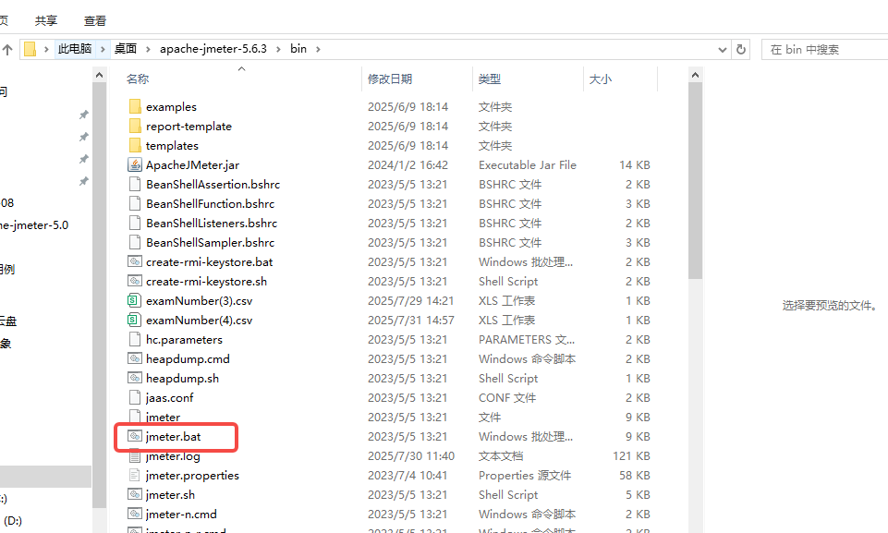Click the 2025/7/31 14:57 date cell

[x=411, y=320]
